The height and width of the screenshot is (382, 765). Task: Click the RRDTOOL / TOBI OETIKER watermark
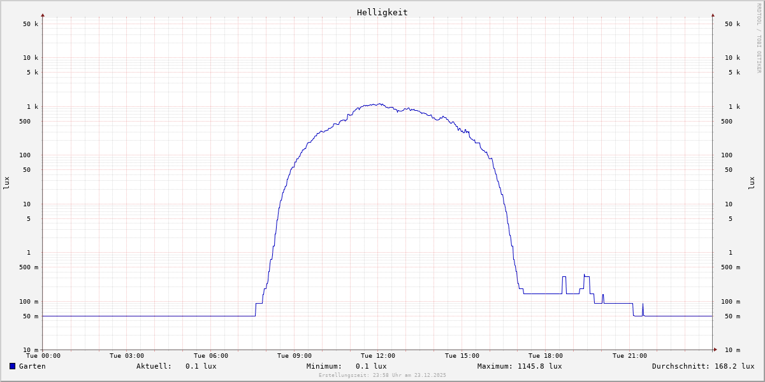pos(759,38)
